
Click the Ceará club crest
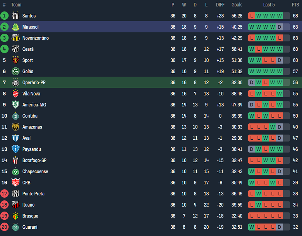tap(15, 49)
